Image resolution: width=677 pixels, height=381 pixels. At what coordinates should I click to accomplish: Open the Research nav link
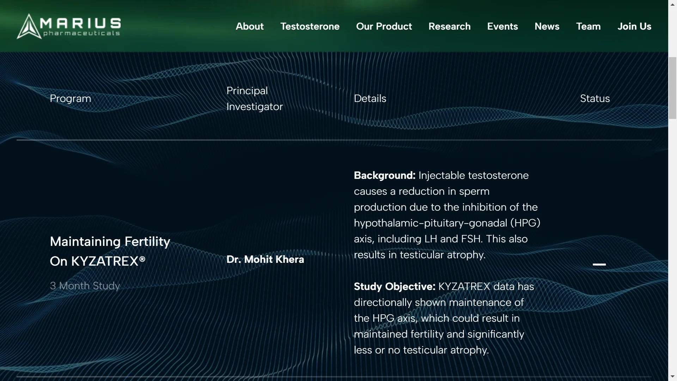pos(450,26)
